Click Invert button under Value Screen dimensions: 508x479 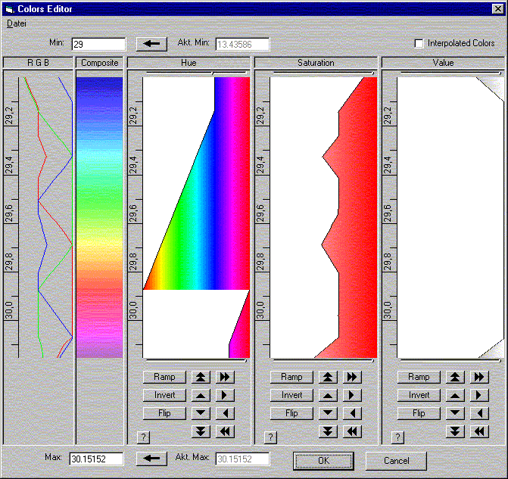[419, 395]
